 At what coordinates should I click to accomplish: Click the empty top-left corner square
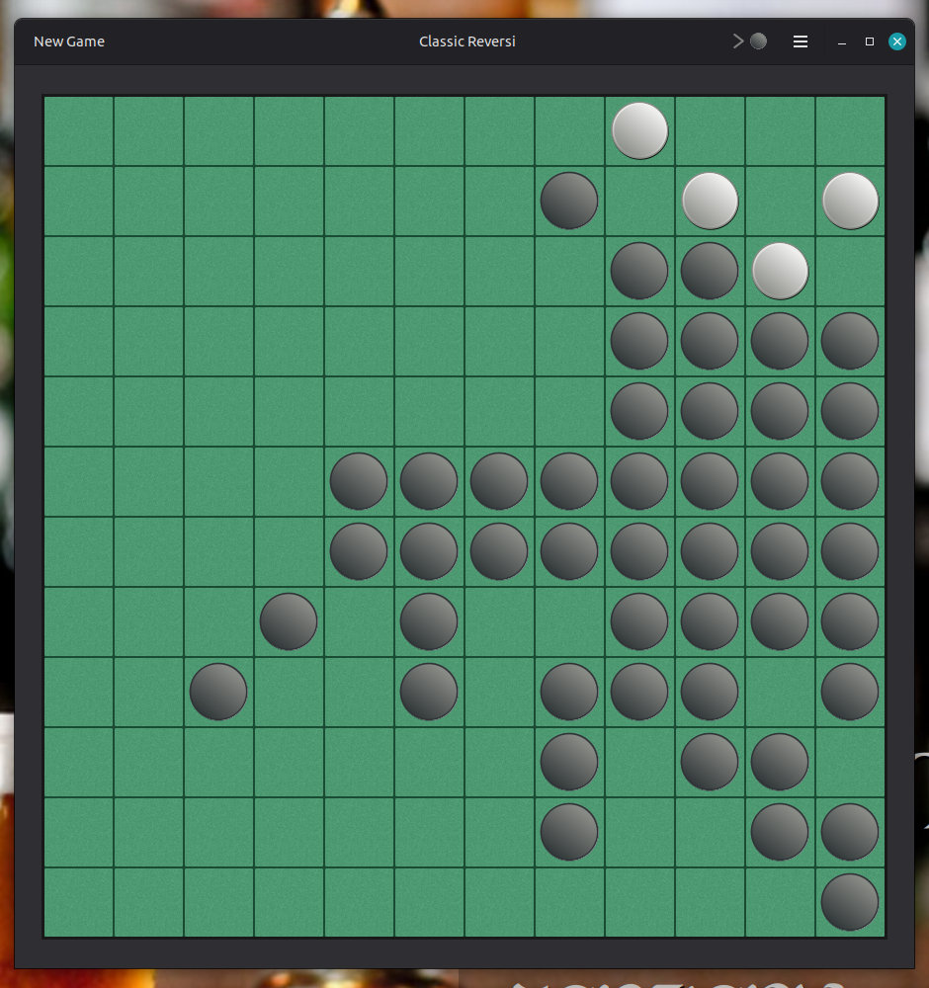(x=78, y=129)
